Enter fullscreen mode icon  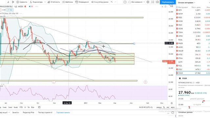[x=153, y=2]
